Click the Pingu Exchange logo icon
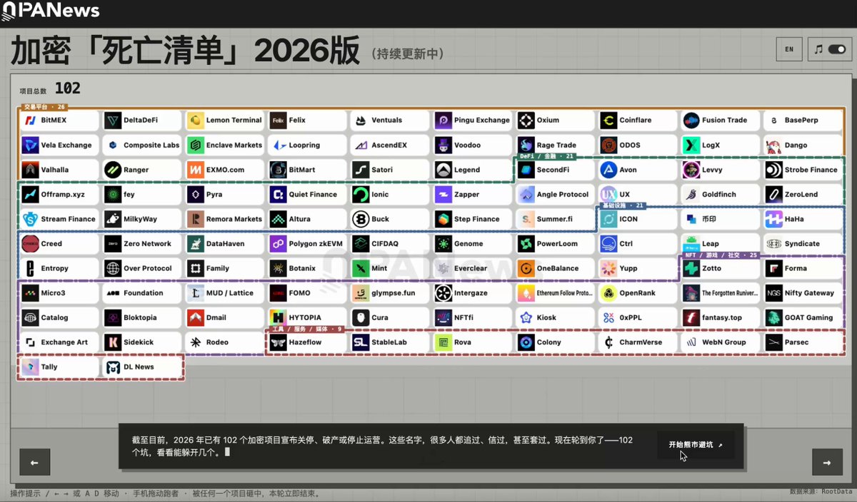857x502 pixels. coord(443,121)
